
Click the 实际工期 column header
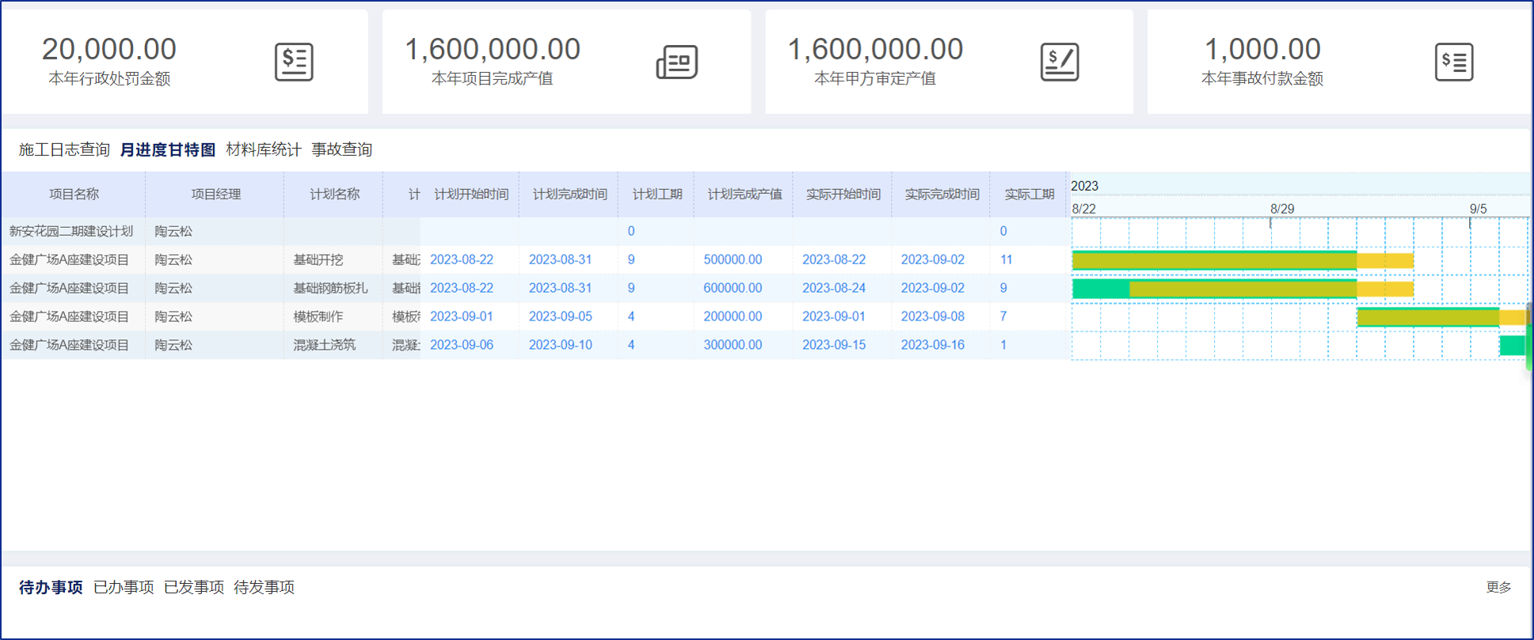[x=1030, y=194]
